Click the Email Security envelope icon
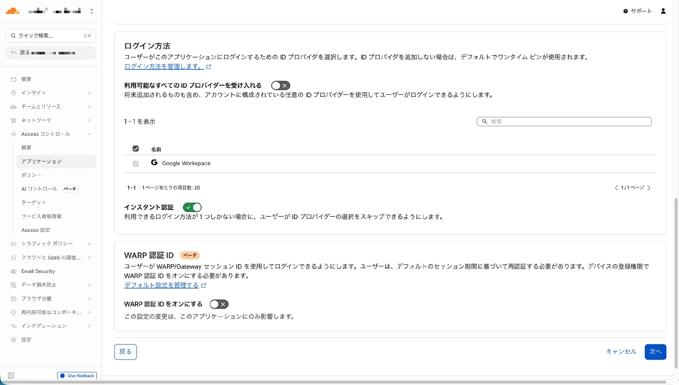 pos(14,271)
